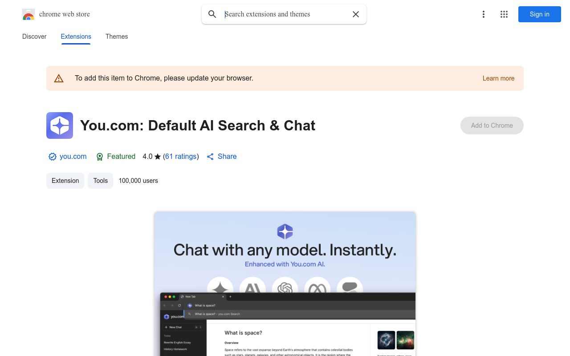Click the Extension category chip
This screenshot has height=356, width=570.
pos(65,181)
